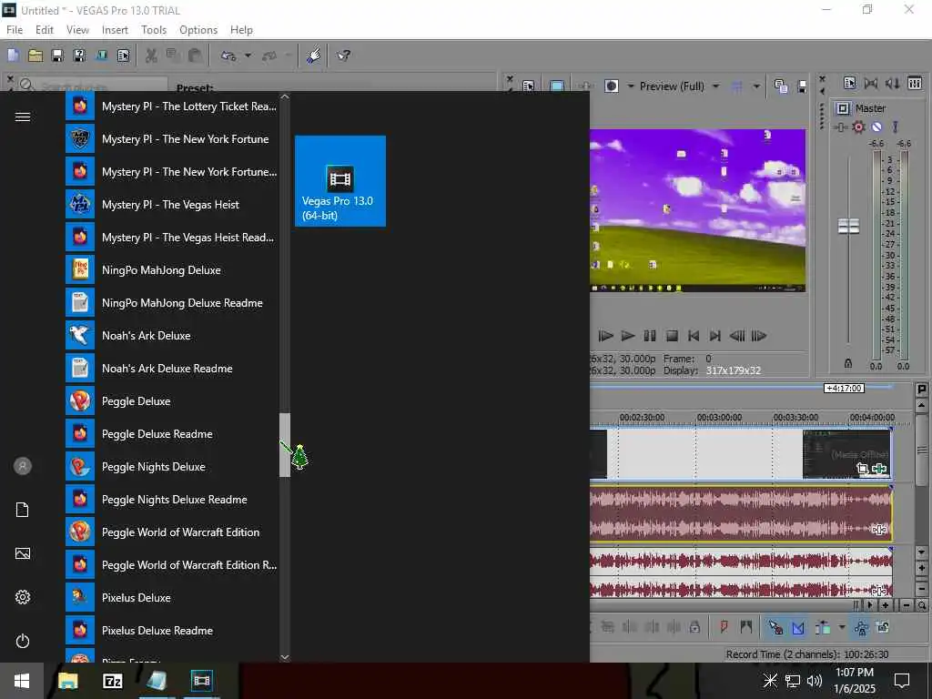Toggle the preview Overlays grid icon
The image size is (932, 699).
tap(736, 86)
